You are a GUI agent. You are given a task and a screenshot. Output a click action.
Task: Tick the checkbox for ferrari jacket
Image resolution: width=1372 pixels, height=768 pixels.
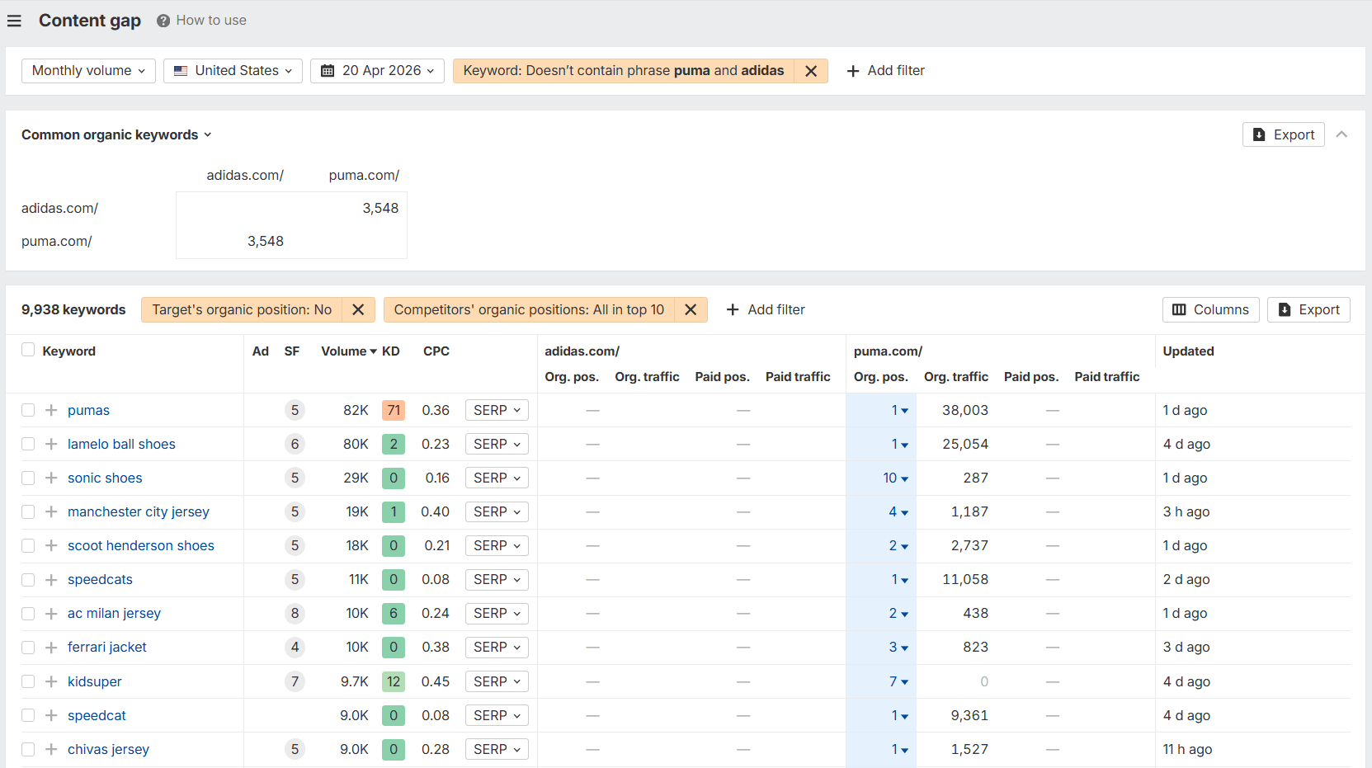[28, 647]
